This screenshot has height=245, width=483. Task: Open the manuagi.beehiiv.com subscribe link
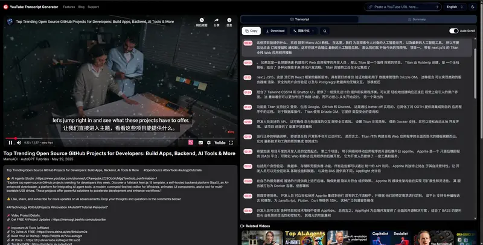[x=79, y=220]
